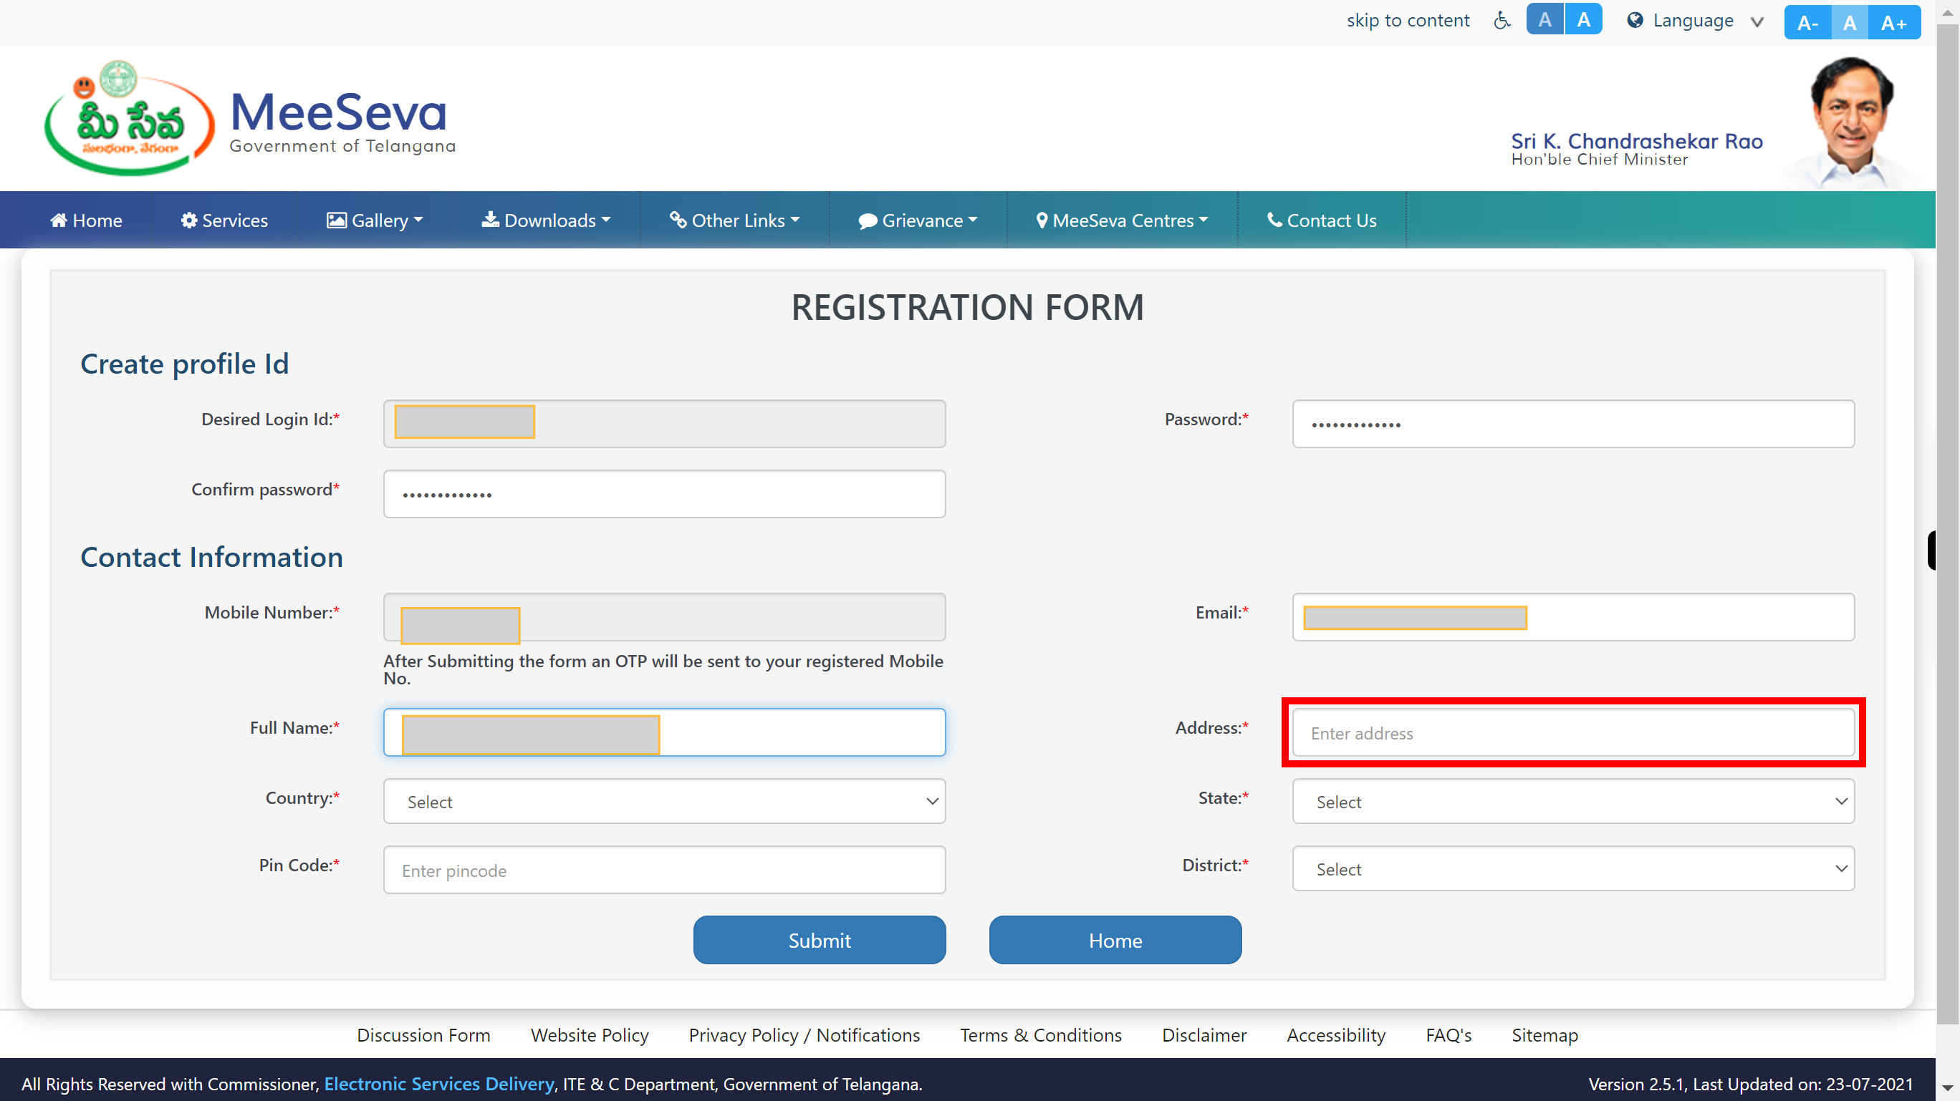Click the Enter address input field
Viewport: 1960px width, 1101px height.
[1571, 732]
